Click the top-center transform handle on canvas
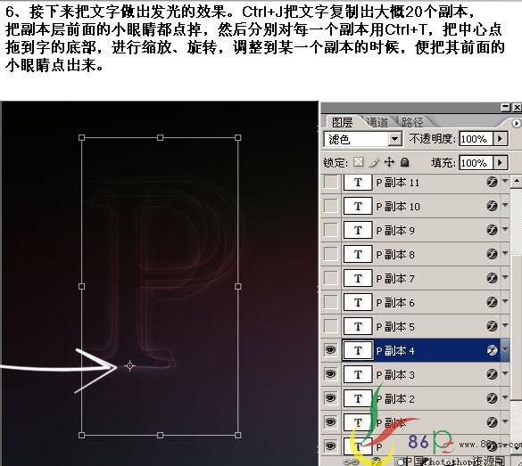Screen dimensions: 522x466 tap(160, 137)
